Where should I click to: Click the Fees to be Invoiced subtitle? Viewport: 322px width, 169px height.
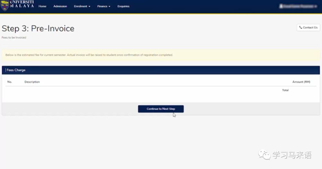[14, 38]
